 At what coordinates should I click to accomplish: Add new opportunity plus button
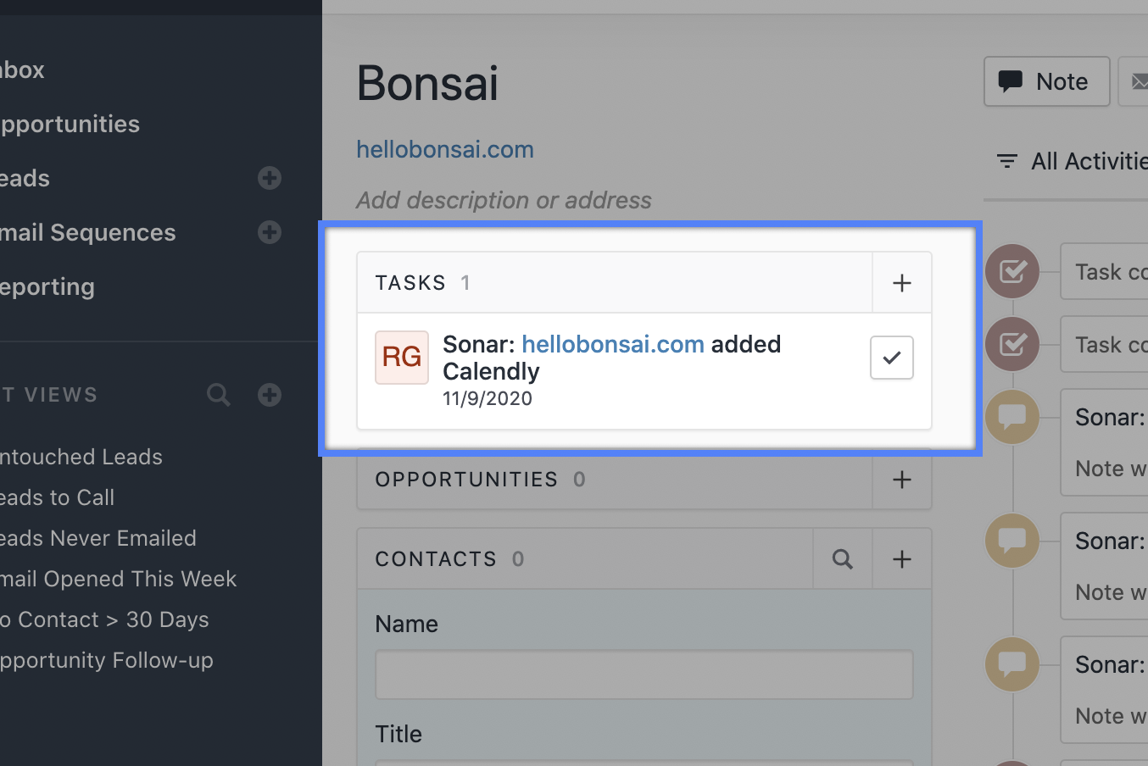(902, 480)
